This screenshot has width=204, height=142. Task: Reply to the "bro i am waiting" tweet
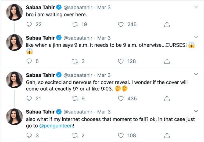[x=30, y=24]
